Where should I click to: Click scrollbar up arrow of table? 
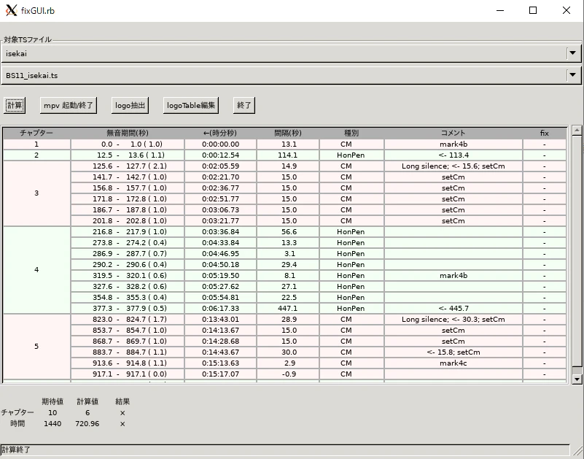pos(577,130)
